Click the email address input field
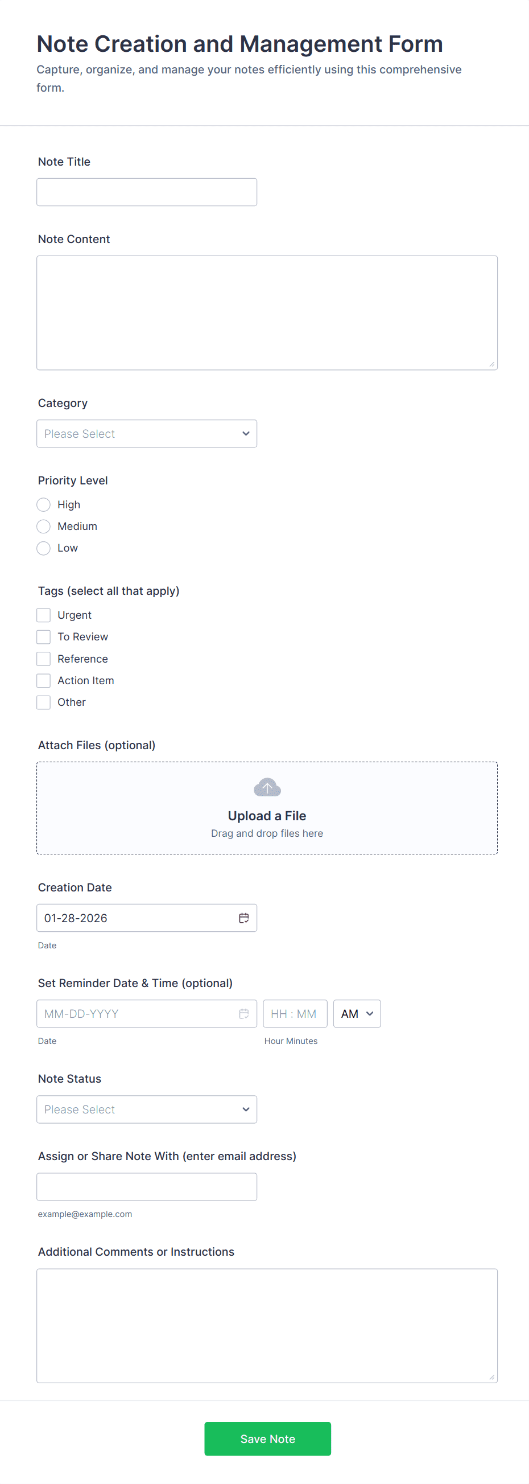This screenshot has height=1484, width=529. click(x=146, y=1186)
